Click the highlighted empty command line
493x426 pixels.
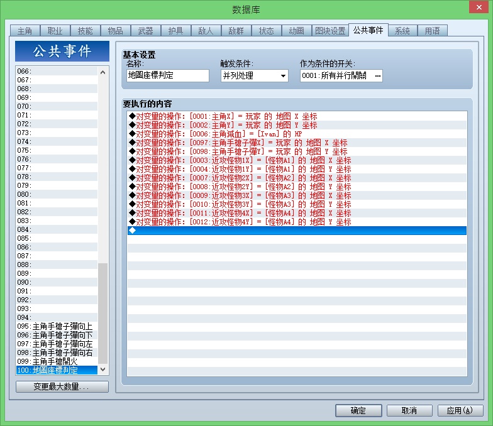point(297,231)
